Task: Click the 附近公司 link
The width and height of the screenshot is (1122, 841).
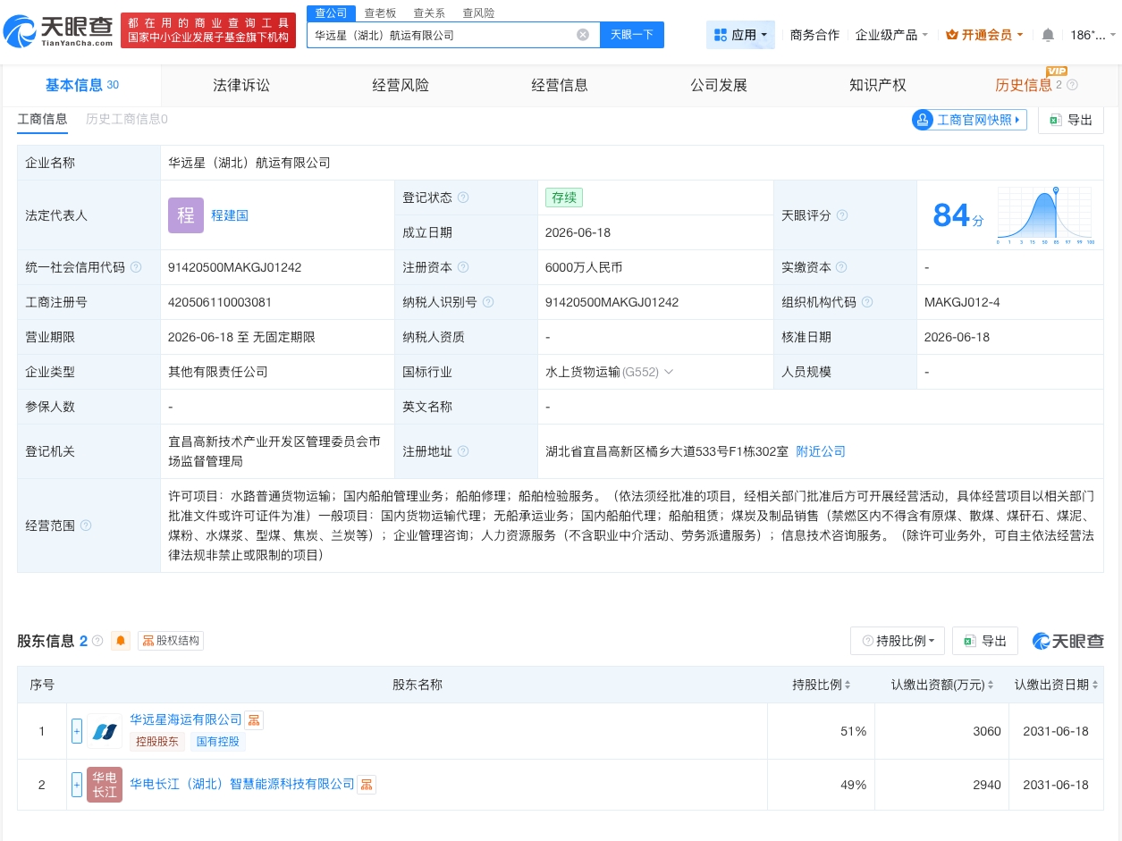Action: [x=821, y=451]
